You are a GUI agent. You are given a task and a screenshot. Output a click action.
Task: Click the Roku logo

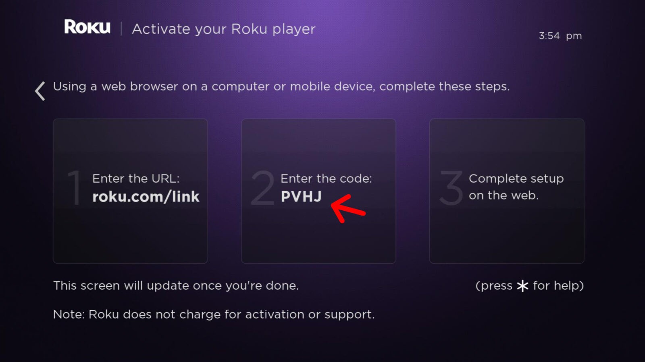[87, 27]
